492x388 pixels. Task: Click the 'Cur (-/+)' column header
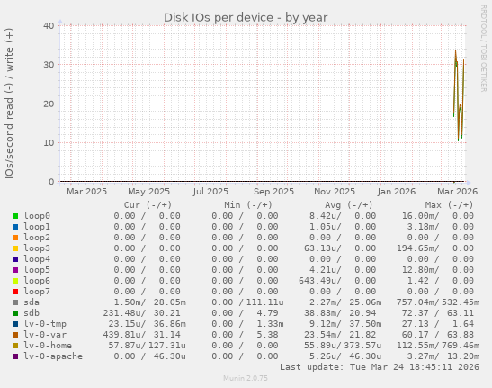click(x=148, y=205)
